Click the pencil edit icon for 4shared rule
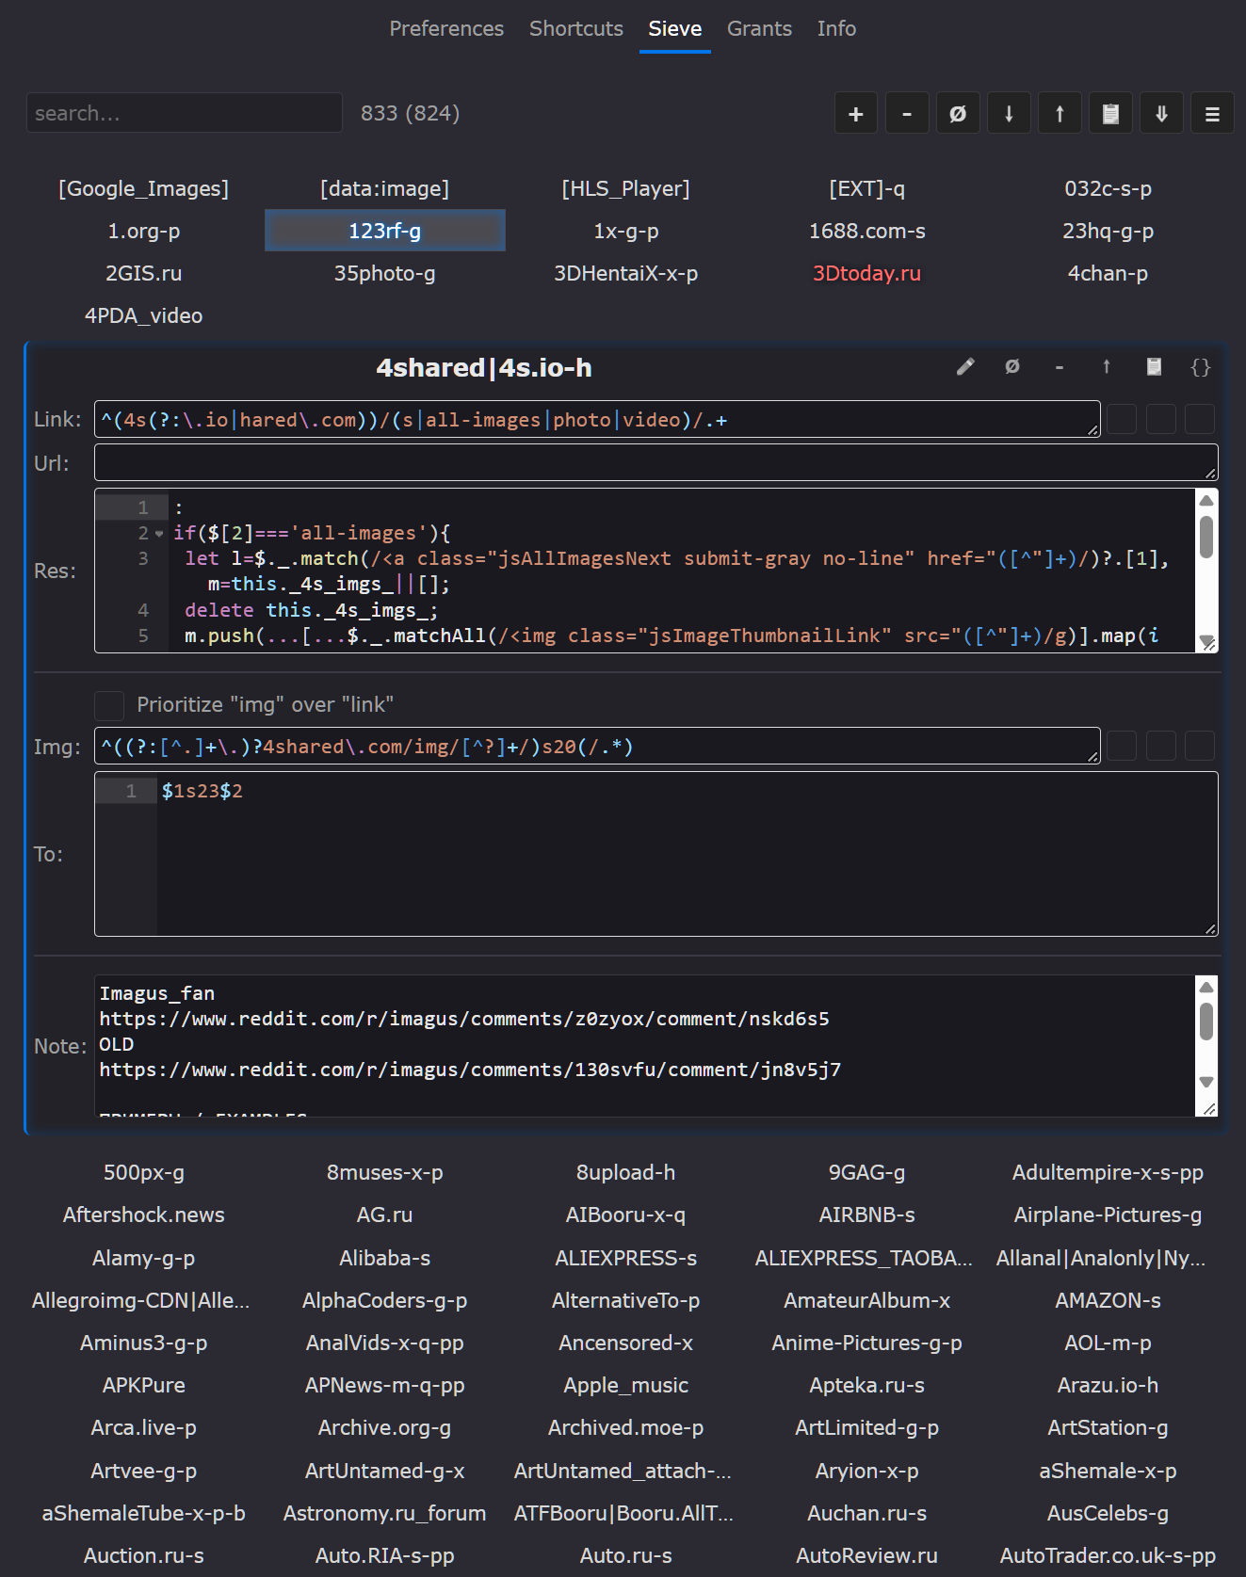 click(x=965, y=366)
